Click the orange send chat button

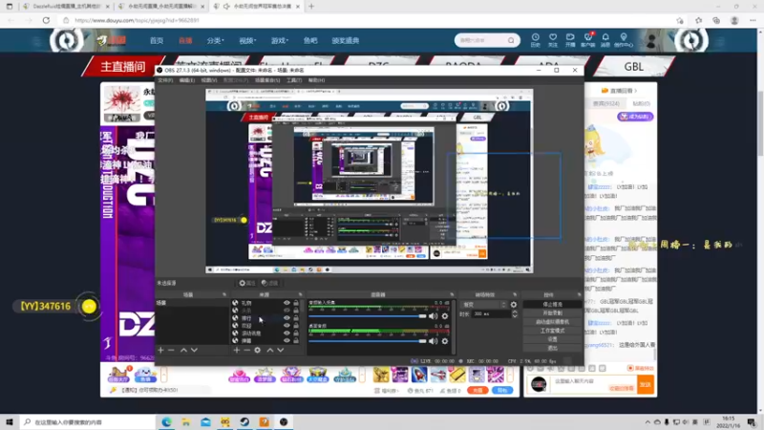[646, 385]
